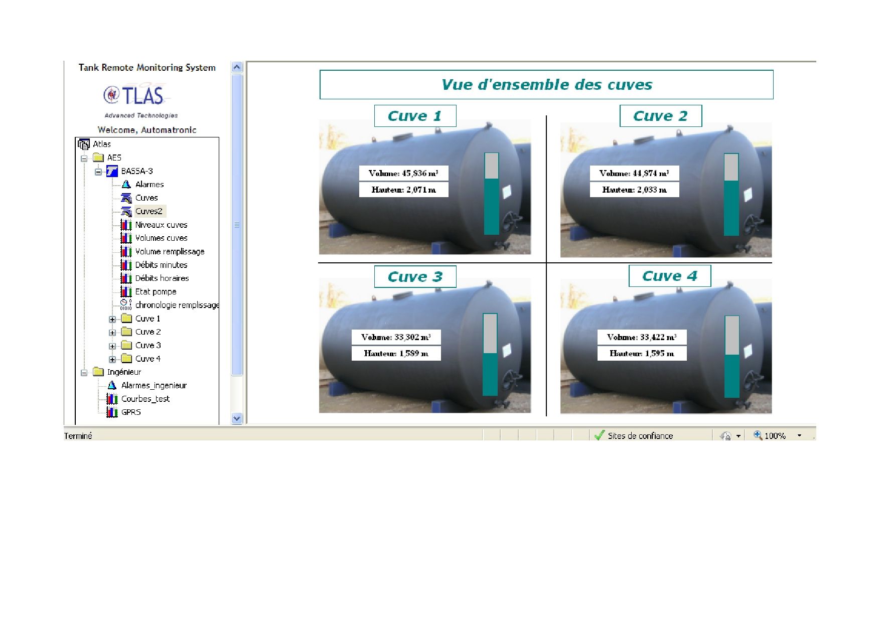Collapse the AES tree node
This screenshot has height=622, width=880.
[x=84, y=158]
